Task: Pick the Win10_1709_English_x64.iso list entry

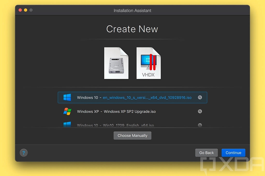Action: 115,125
